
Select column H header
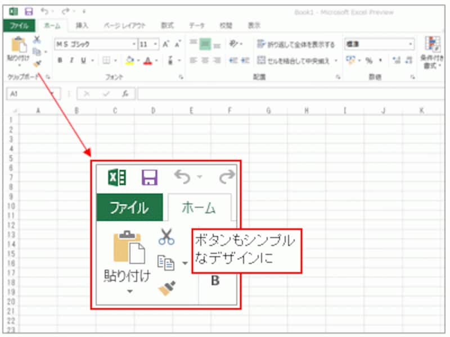[x=307, y=111]
